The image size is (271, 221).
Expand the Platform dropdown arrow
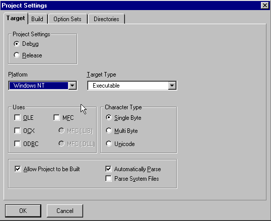73,86
